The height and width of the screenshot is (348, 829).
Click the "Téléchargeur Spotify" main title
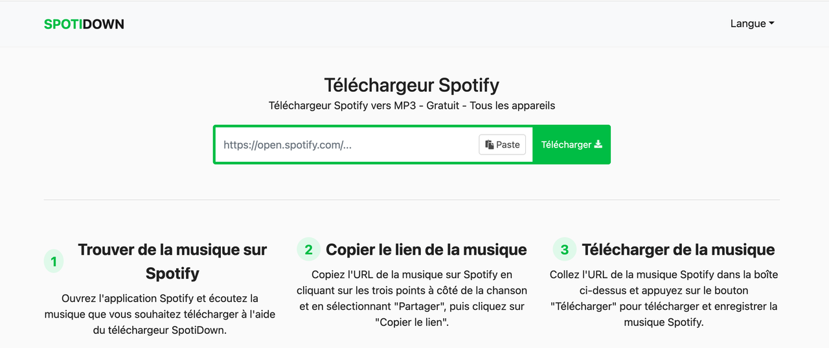(x=412, y=85)
